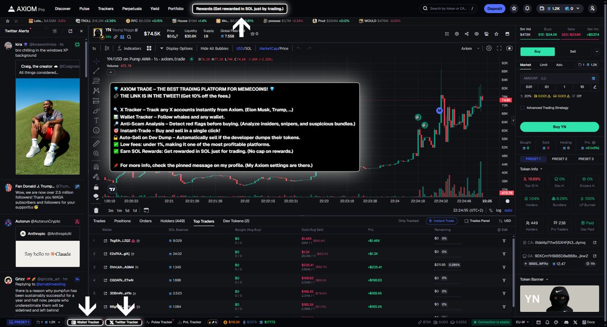Toggle the Only Tracked filter
The width and height of the screenshot is (607, 327).
(408, 221)
